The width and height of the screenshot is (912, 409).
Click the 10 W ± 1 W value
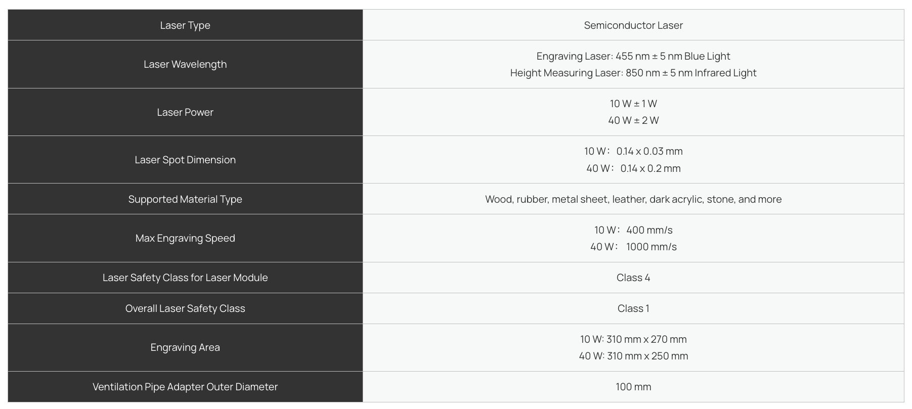tap(633, 104)
